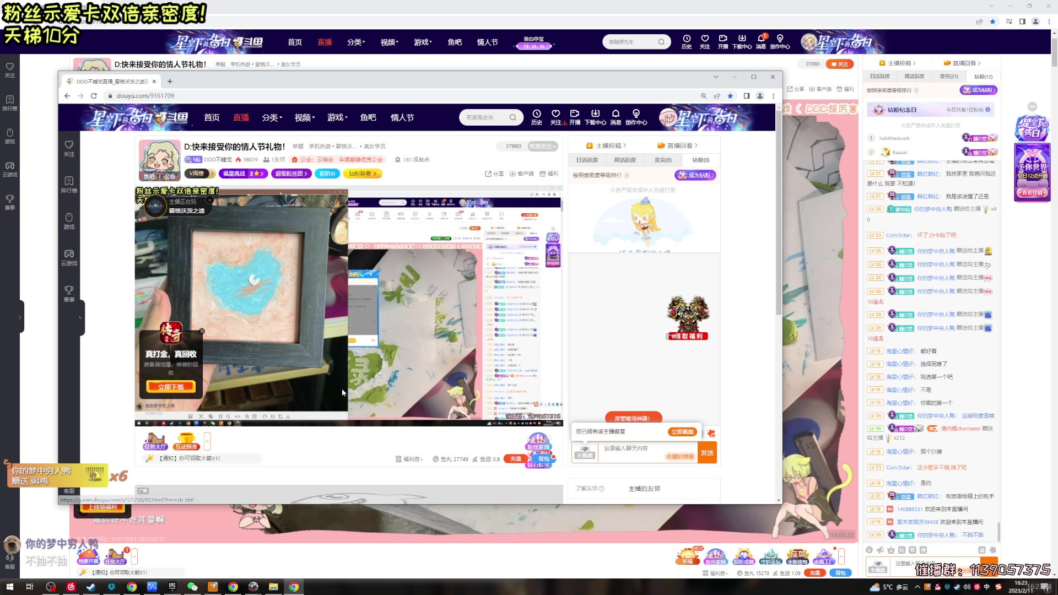Open 创作中心 lightbulb icon in front window header
Screen dimensions: 1058x595
pyautogui.click(x=636, y=117)
